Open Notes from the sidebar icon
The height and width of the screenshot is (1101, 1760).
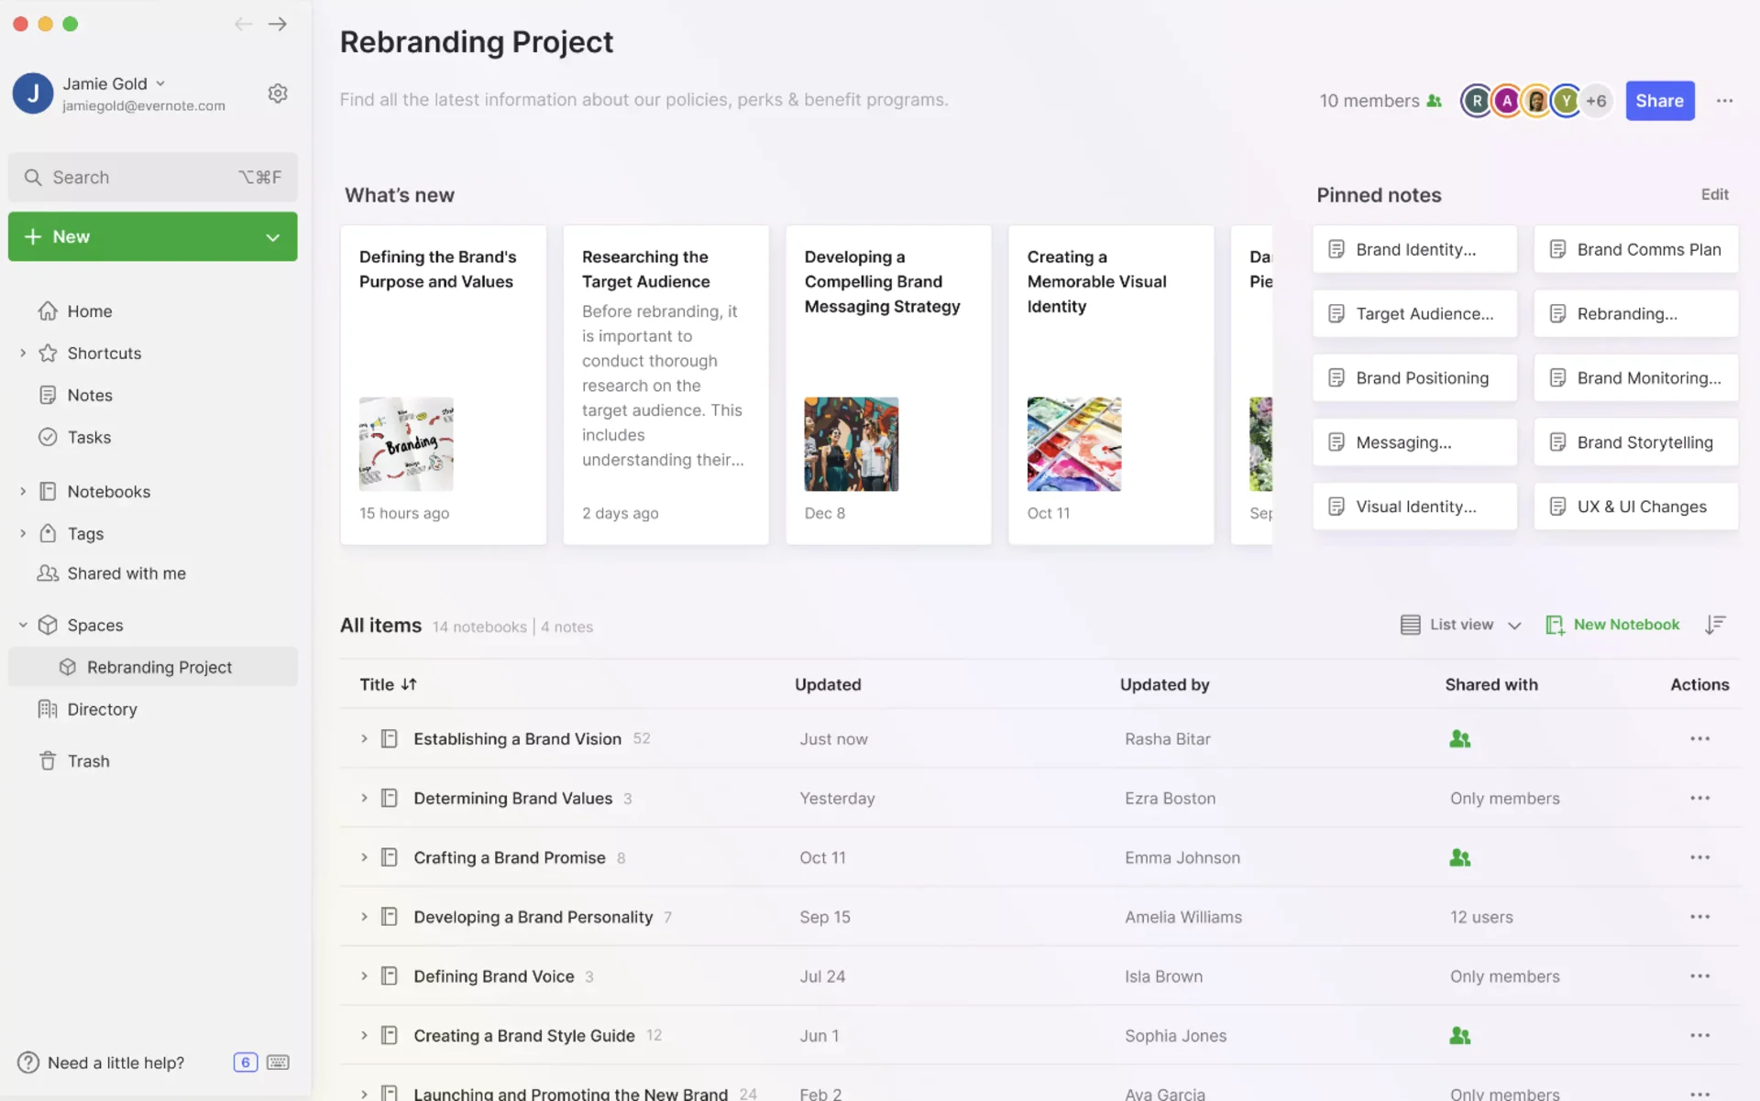coord(49,395)
